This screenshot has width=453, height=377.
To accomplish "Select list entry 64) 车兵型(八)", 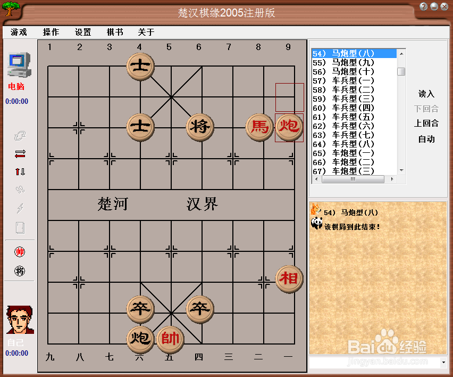I will pos(354,144).
